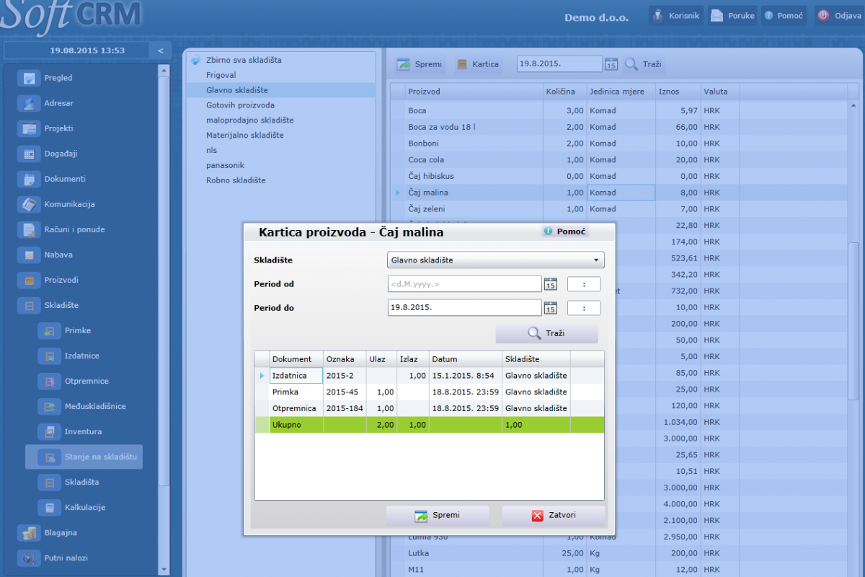Click the Period od time field
Screen dimensions: 865x577
pos(584,284)
